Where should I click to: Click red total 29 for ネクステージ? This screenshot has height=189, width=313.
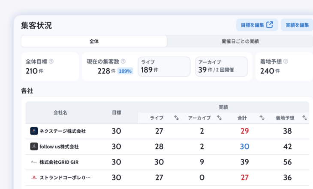pos(244,131)
